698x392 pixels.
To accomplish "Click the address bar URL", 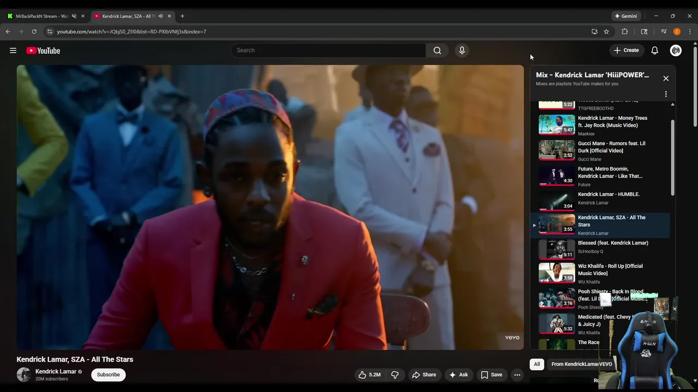I will (x=131, y=32).
